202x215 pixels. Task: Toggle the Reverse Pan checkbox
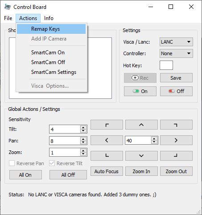click(x=12, y=163)
